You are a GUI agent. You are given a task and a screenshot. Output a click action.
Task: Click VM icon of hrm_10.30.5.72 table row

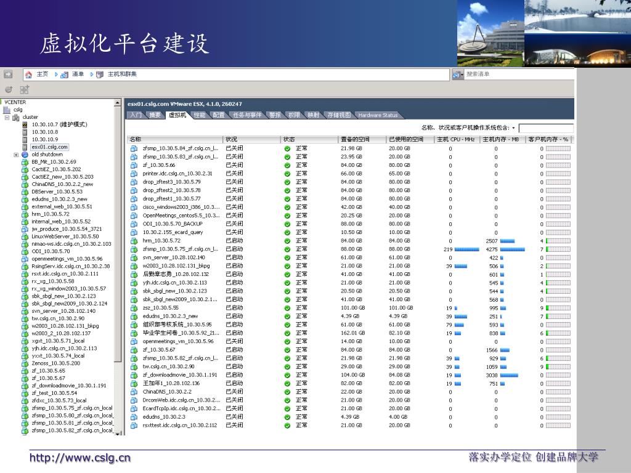coord(134,241)
